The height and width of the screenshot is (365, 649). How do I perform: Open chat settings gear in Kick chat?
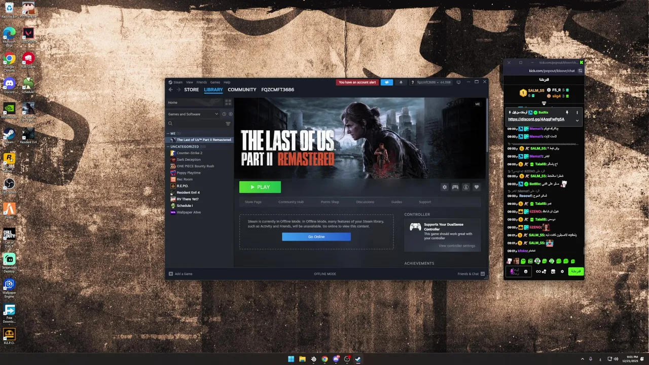[x=562, y=272]
